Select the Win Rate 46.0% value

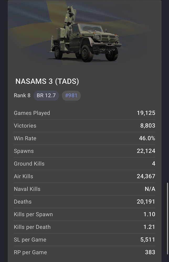tap(147, 138)
